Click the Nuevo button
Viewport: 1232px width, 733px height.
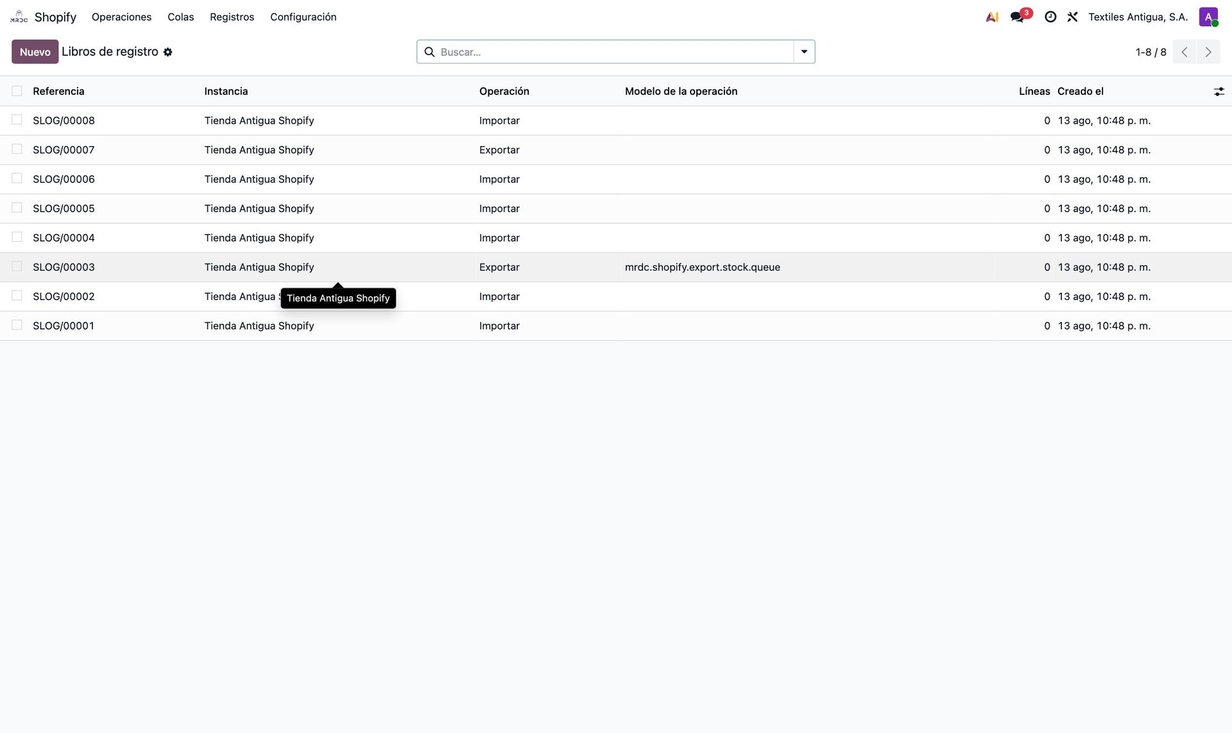coord(35,52)
